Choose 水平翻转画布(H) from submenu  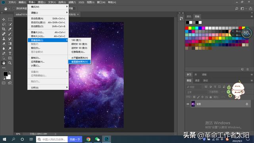click(79, 58)
